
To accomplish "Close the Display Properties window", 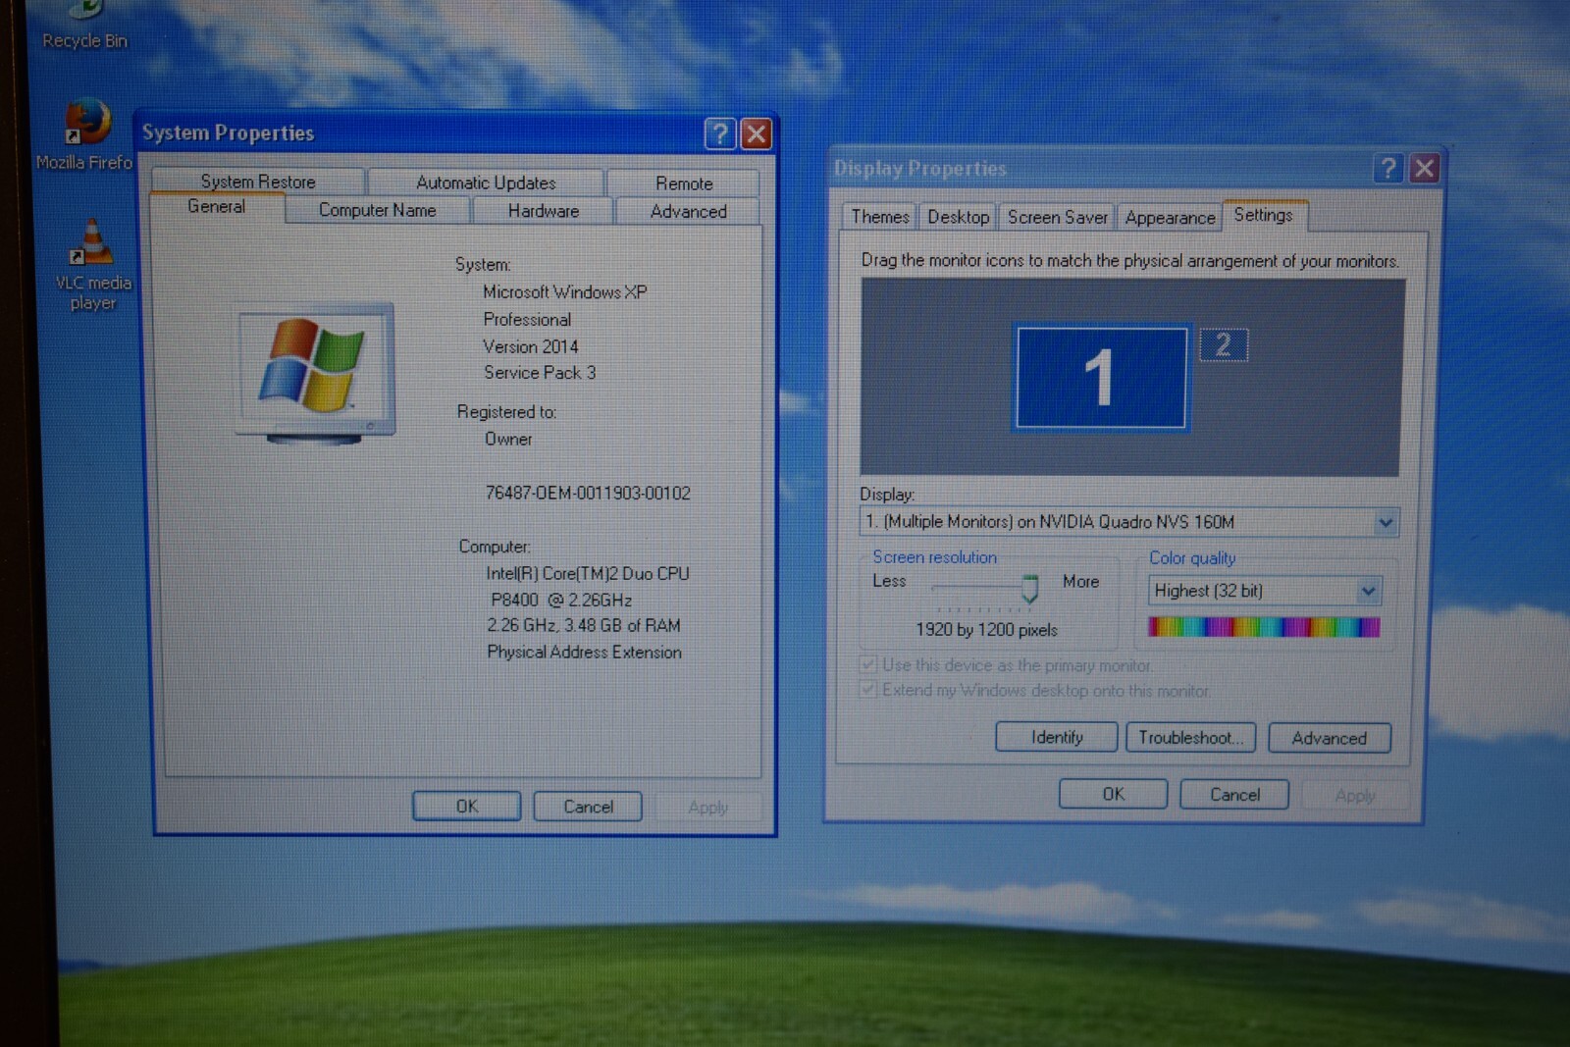I will [x=1424, y=169].
